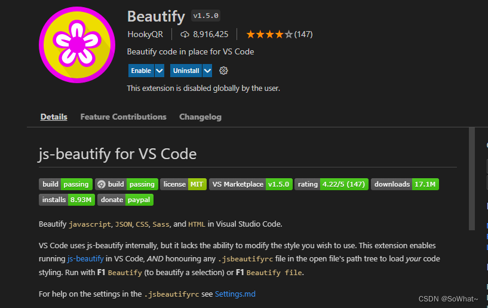Click 'Beautify code in place for VS Code'
Image resolution: width=488 pixels, height=308 pixels.
point(191,52)
